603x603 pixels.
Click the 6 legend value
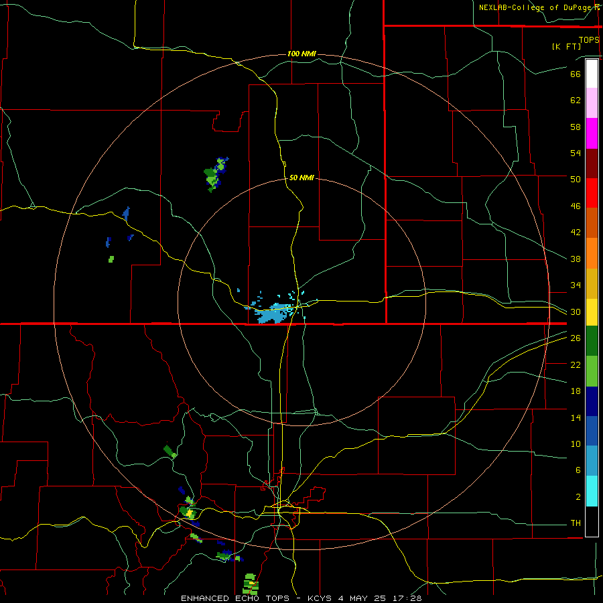pos(578,470)
